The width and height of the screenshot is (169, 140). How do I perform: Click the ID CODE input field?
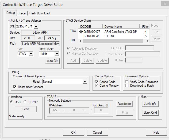[140, 48]
